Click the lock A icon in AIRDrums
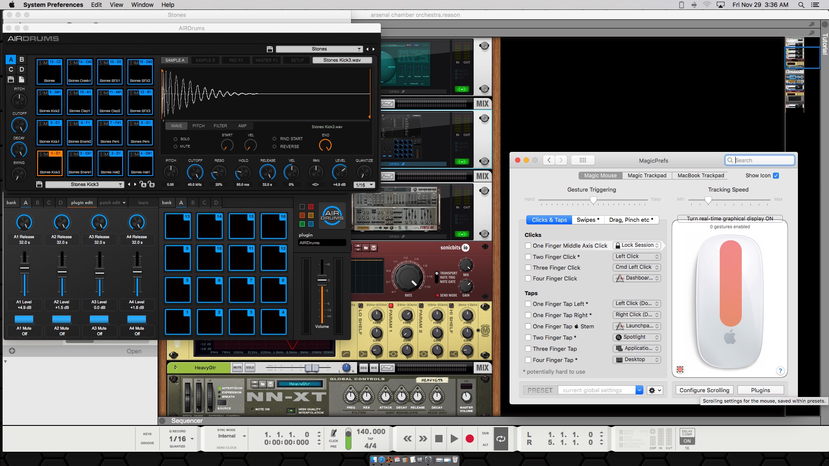 click(143, 184)
